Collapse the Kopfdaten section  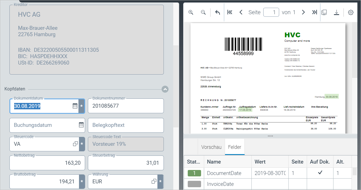click(x=165, y=89)
